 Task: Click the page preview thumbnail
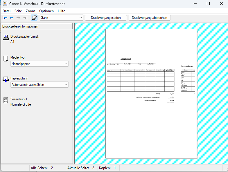[x=151, y=93]
